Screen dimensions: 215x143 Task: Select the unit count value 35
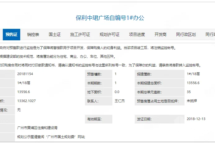189,92
